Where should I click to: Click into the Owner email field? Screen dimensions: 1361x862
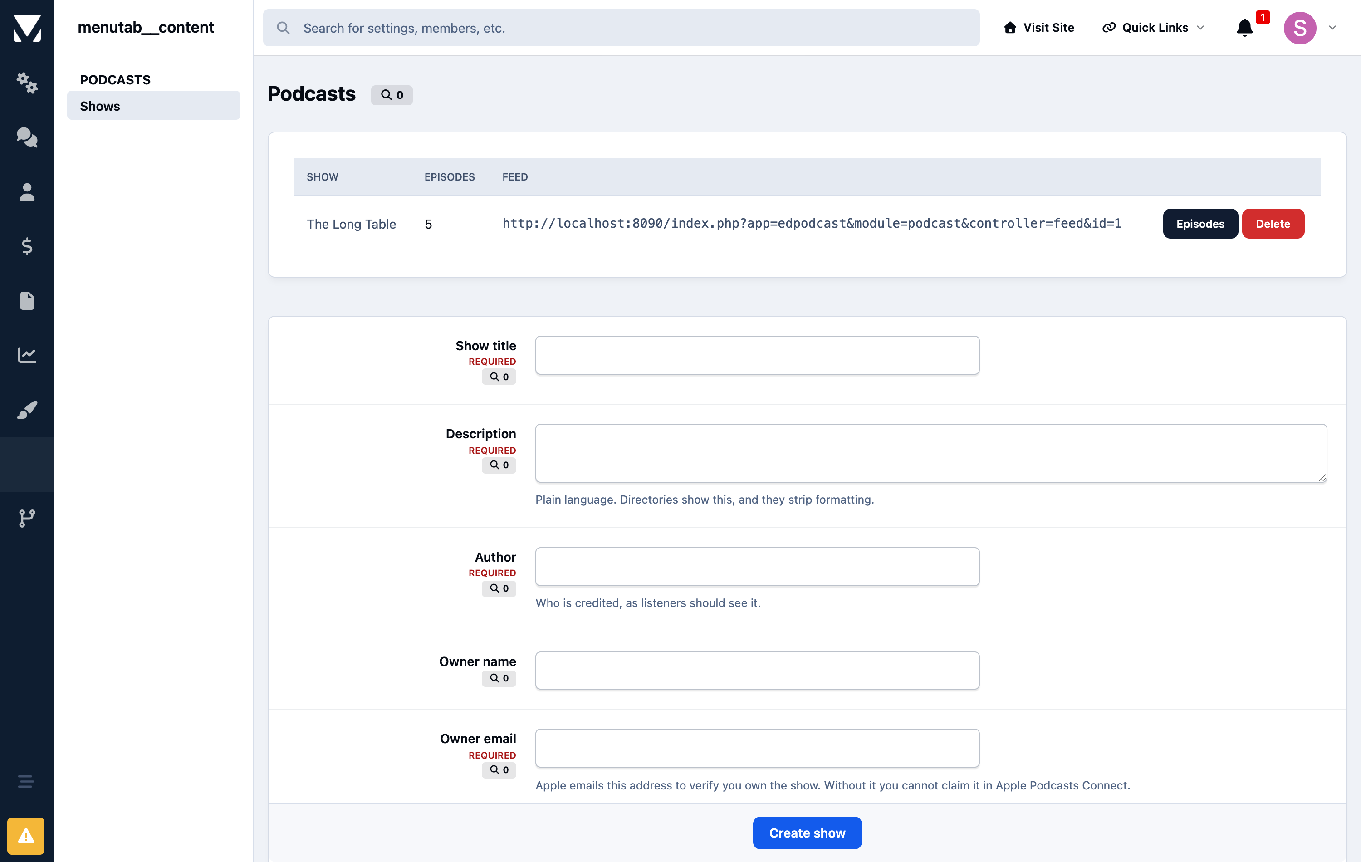[757, 748]
